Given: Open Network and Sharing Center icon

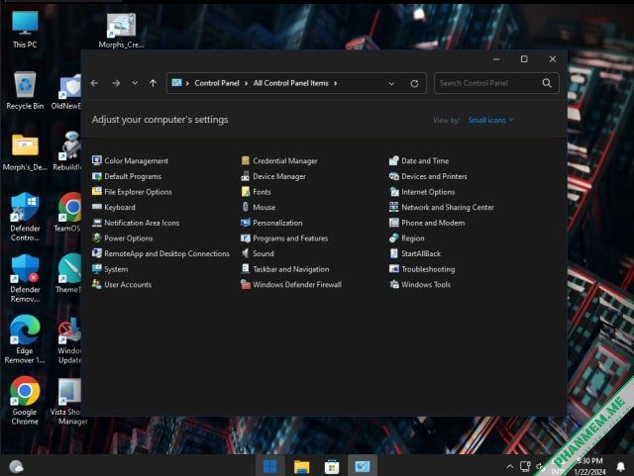Looking at the screenshot, I should point(394,207).
